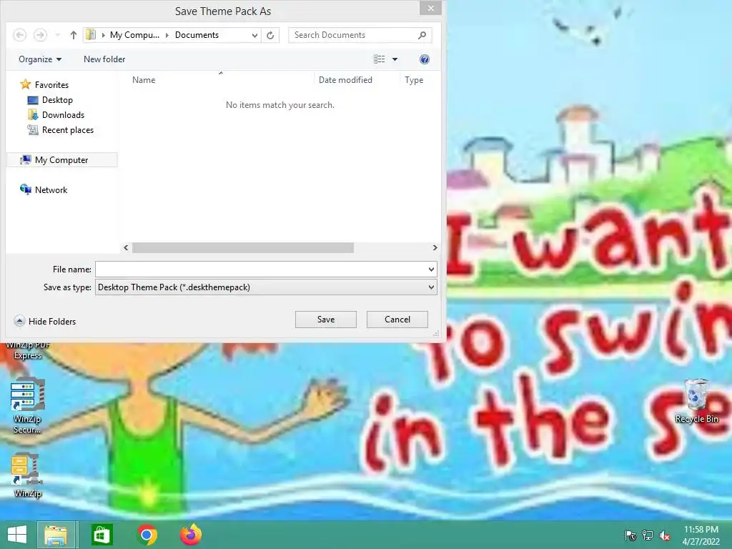Open the view options dropdown arrow
Viewport: 732px width, 549px height.
(x=395, y=59)
